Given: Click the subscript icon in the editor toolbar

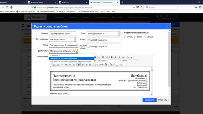Looking at the screenshot, I should point(128,57).
